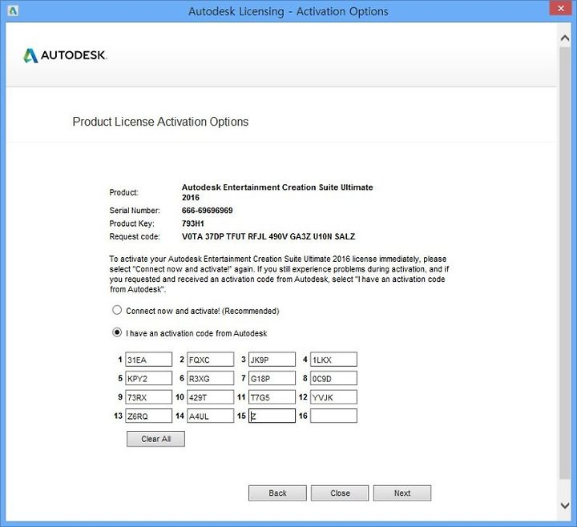
Task: Click activation code field 7 containing G18P
Action: point(272,378)
